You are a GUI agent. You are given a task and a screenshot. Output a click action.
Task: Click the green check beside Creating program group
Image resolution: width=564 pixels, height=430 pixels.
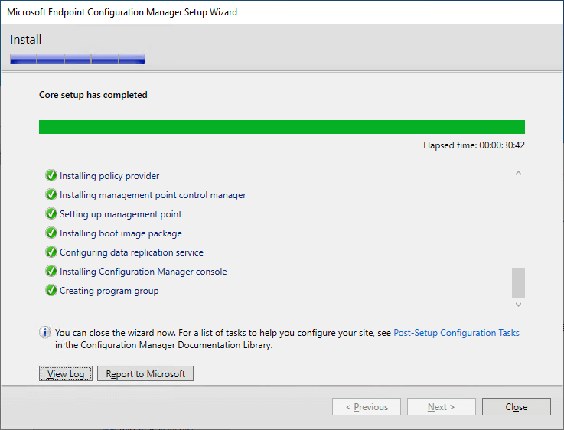[x=51, y=290]
